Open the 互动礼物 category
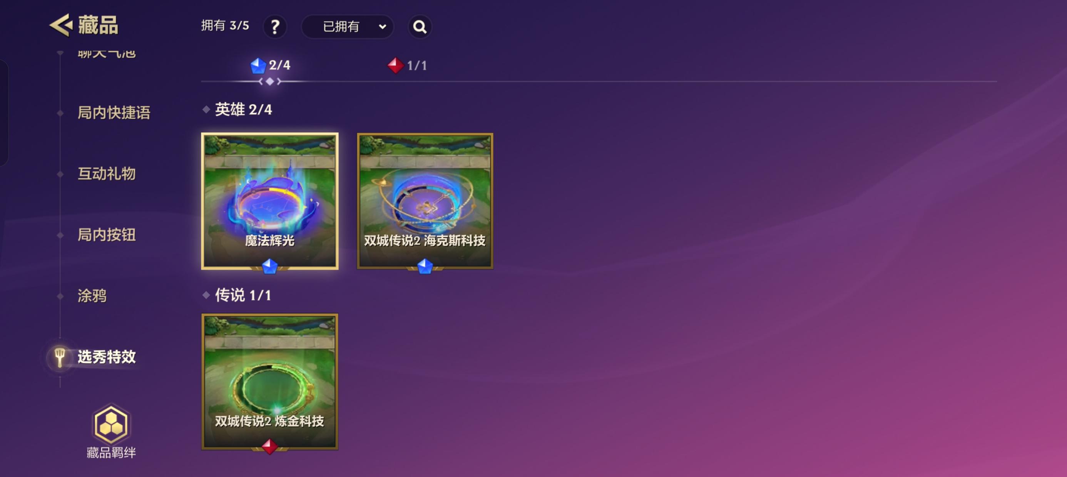Screen dimensions: 1067x477 (x=107, y=174)
